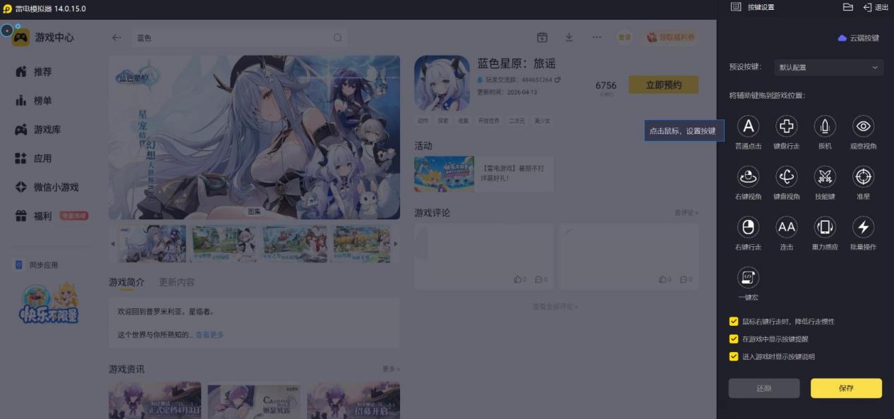Select the 扳机 trigger key icon
The image size is (894, 419).
[825, 126]
